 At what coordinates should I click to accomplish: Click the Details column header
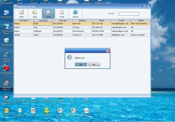[x=141, y=20]
